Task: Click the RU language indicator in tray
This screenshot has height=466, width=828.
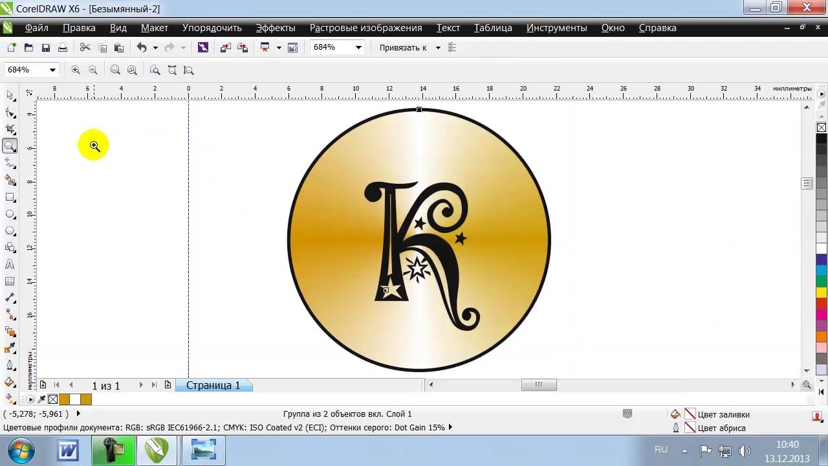Action: pyautogui.click(x=661, y=449)
